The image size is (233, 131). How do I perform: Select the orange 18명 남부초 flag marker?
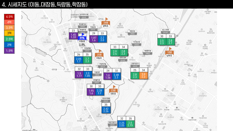click(x=169, y=52)
